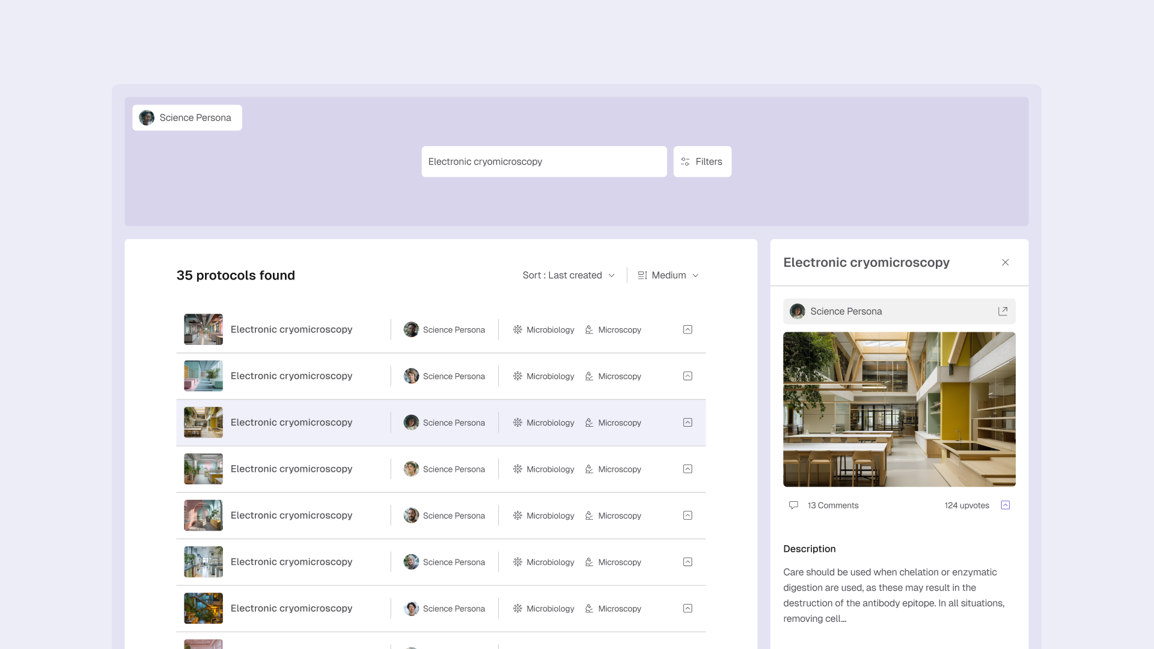Open the Sort: Last created dropdown
The height and width of the screenshot is (649, 1154).
569,275
